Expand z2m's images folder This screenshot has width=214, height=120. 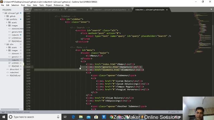(x=7, y=50)
